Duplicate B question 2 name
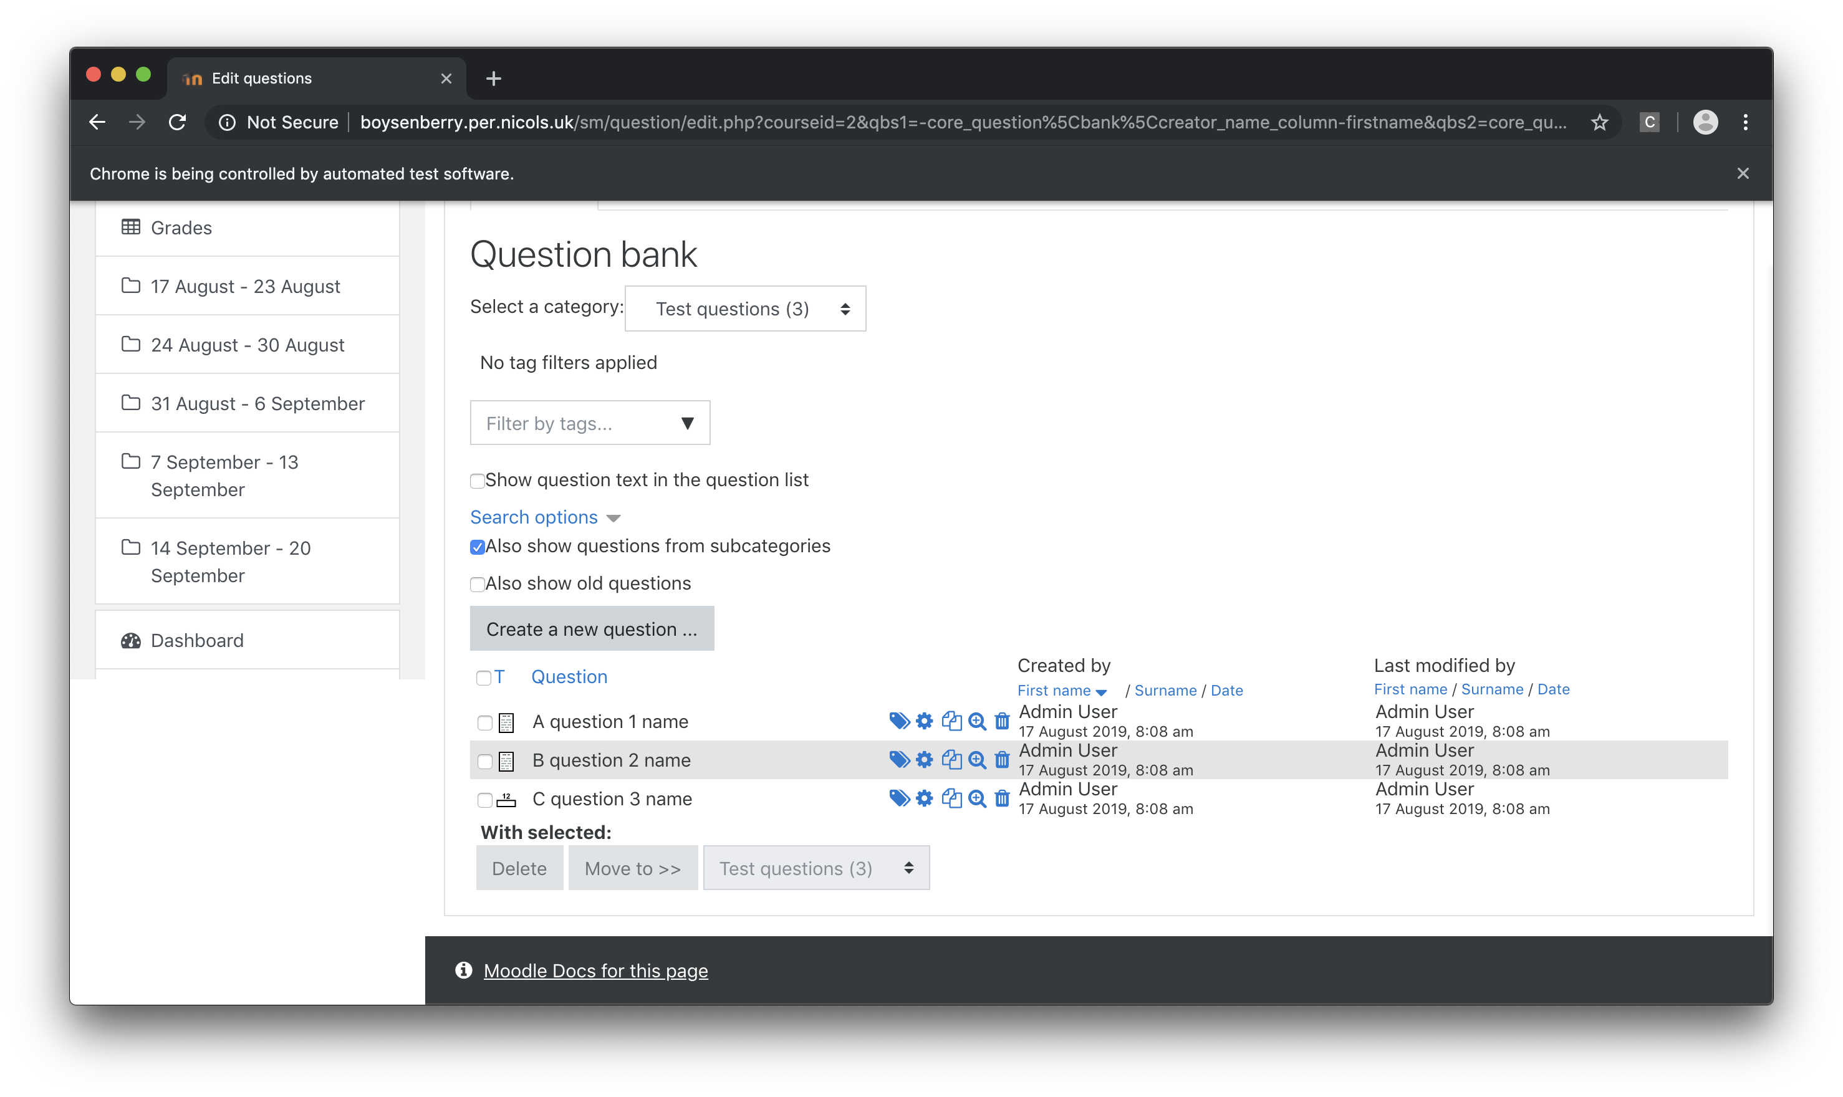The height and width of the screenshot is (1097, 1843). 951,759
